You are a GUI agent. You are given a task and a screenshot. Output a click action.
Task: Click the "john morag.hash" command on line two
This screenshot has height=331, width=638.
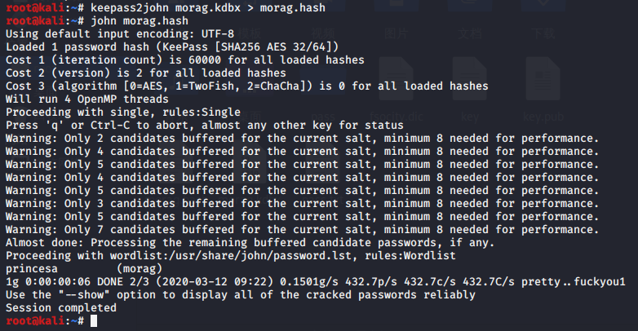[140, 20]
